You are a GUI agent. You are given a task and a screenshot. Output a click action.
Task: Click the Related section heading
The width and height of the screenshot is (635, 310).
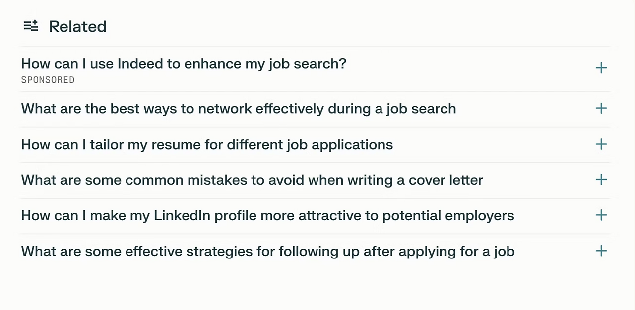[x=77, y=26]
